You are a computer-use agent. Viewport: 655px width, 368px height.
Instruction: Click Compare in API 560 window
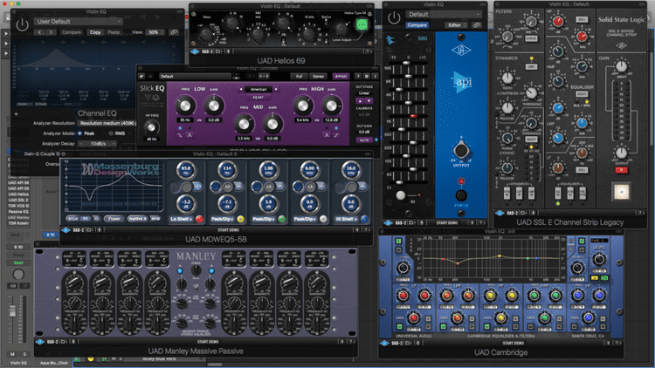pos(417,25)
